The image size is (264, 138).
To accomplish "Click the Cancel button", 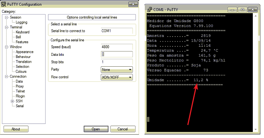I will pyautogui.click(x=123, y=129).
